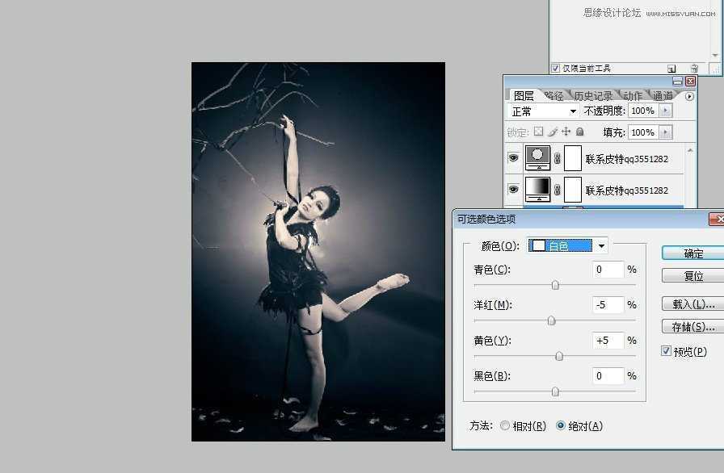Screen dimensions: 724x473
Task: Click the lock position move icon
Action: pyautogui.click(x=566, y=132)
